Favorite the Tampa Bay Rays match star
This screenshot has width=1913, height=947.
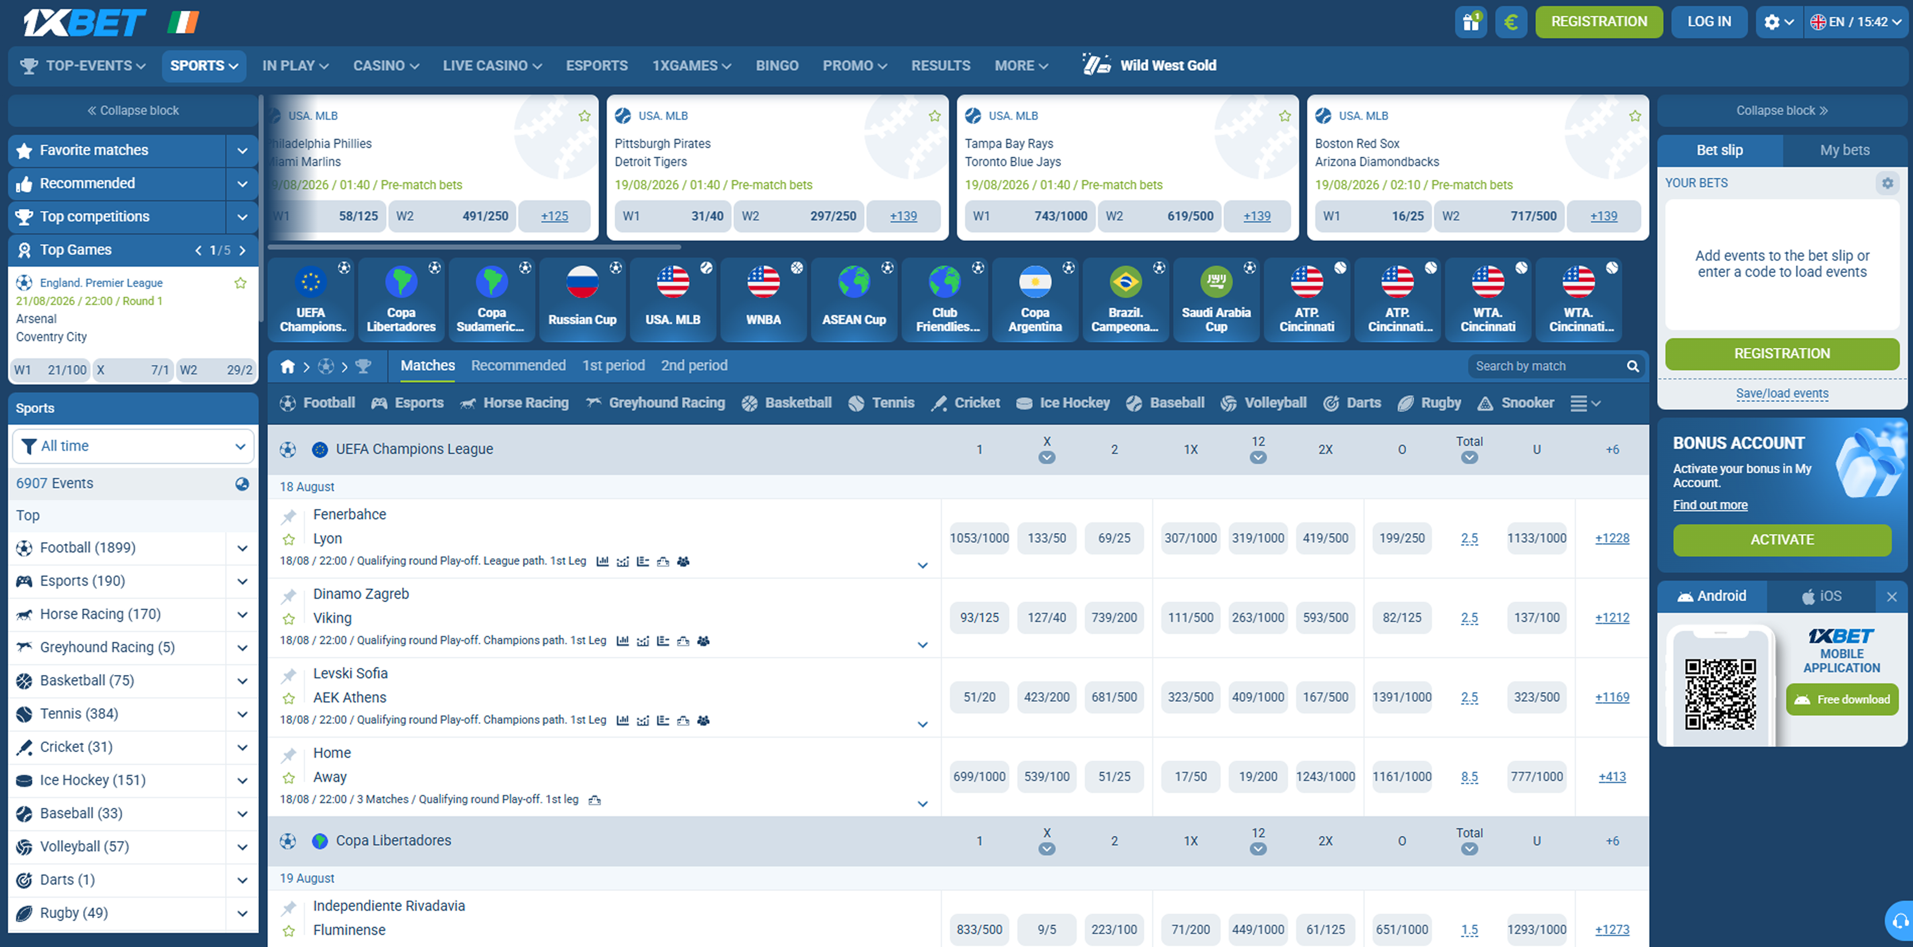(x=1285, y=116)
